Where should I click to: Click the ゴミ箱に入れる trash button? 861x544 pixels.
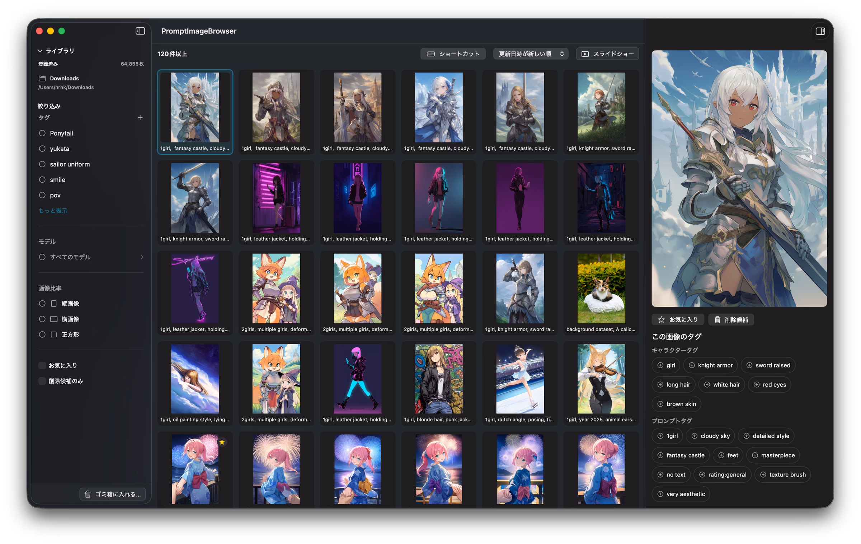[x=113, y=494]
